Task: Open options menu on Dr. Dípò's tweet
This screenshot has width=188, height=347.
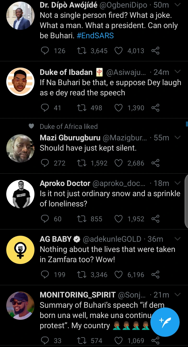Action: [x=177, y=5]
